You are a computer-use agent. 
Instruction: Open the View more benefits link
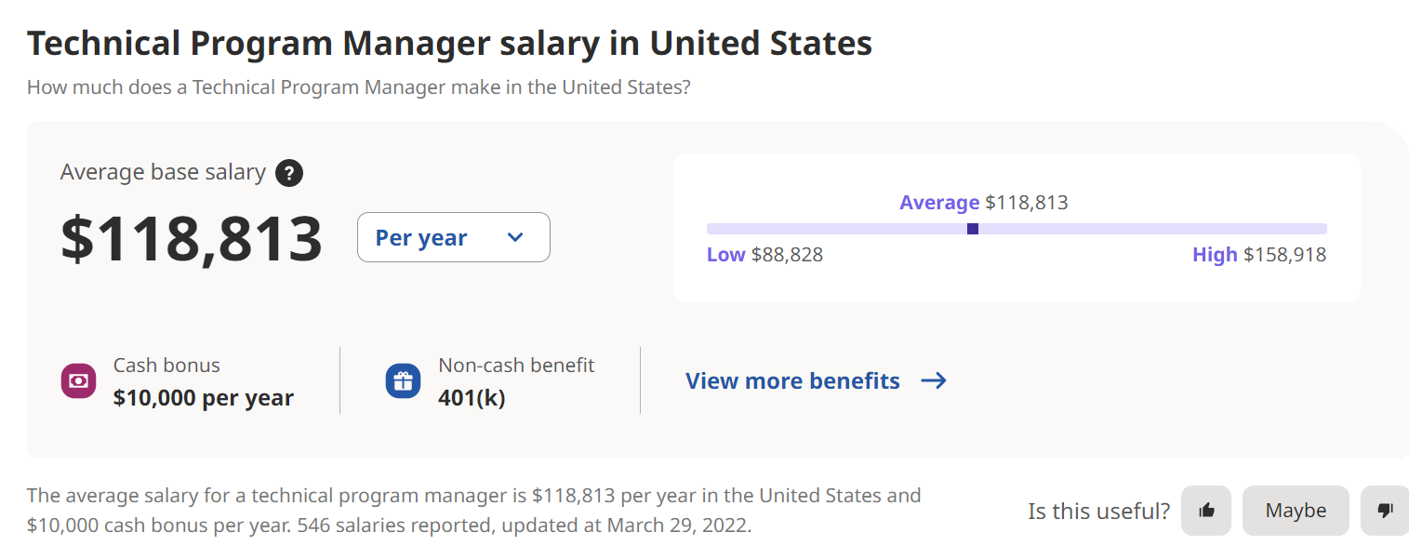click(792, 380)
